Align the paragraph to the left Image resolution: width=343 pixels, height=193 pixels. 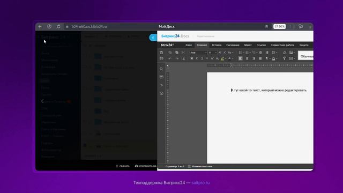[x=240, y=58]
